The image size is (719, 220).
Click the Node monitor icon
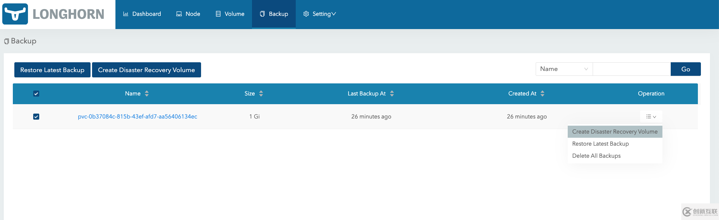coord(179,14)
